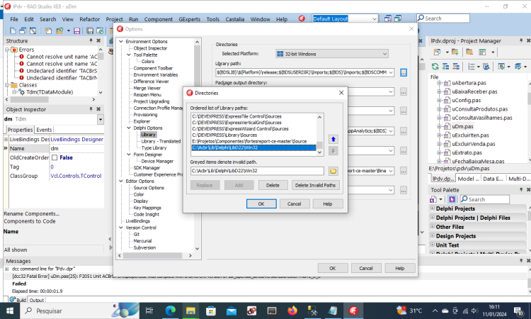Viewport: 531px width, 319px height.
Task: Click the Sort list icon in Project Manager
Action: tap(472, 67)
